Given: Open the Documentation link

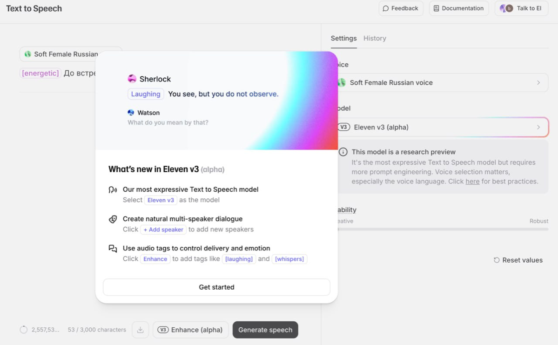Looking at the screenshot, I should click(459, 8).
